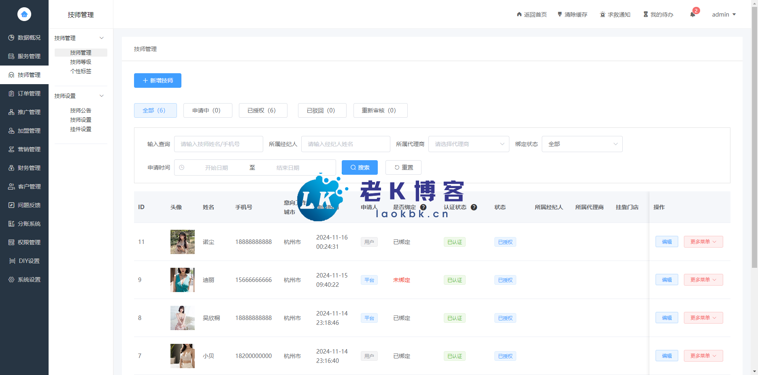758x375 pixels.
Task: Open 数据概况 in the sidebar
Action: [x=24, y=38]
